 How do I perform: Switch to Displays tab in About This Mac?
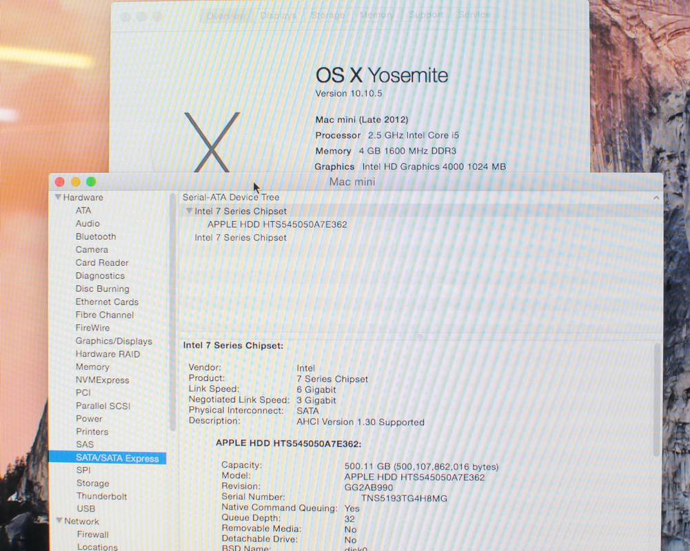pyautogui.click(x=278, y=15)
